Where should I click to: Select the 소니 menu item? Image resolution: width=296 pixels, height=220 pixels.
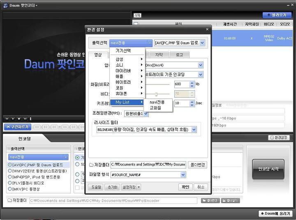click(x=127, y=65)
